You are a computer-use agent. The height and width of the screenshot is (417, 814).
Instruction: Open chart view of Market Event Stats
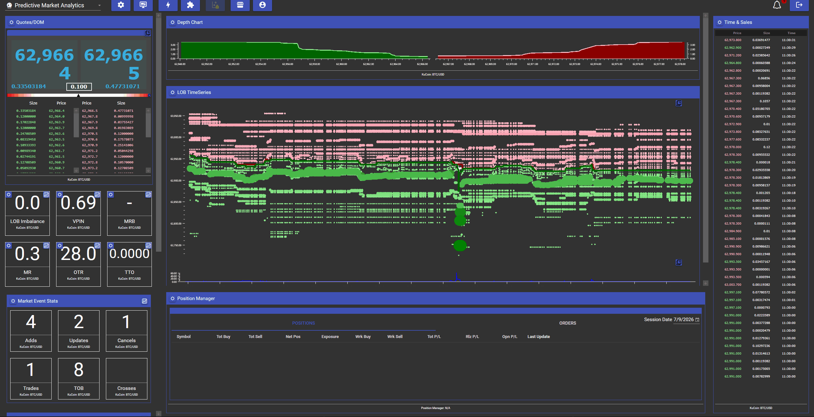(x=144, y=301)
